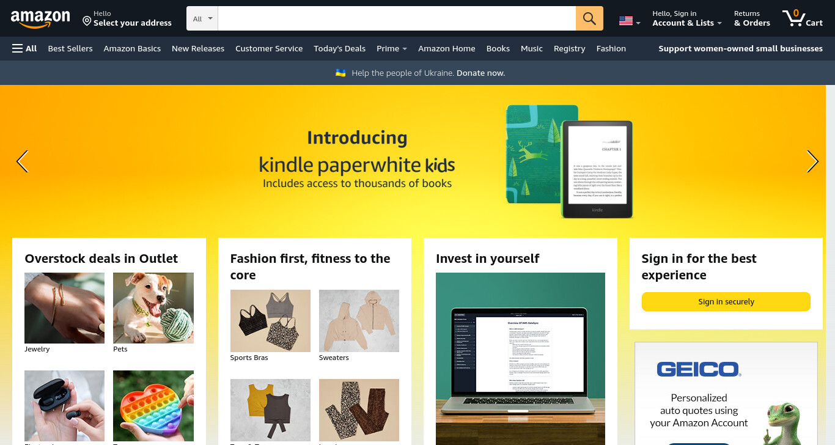835x445 pixels.
Task: Go to previous carousel banner arrow
Action: 22,161
